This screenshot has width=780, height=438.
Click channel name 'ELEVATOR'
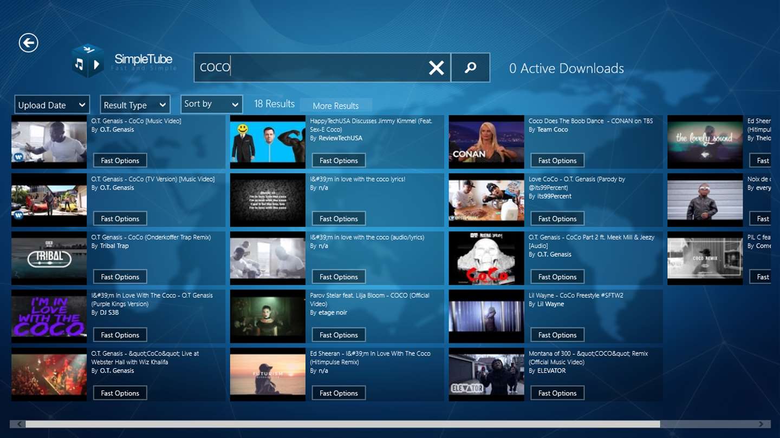click(x=551, y=371)
